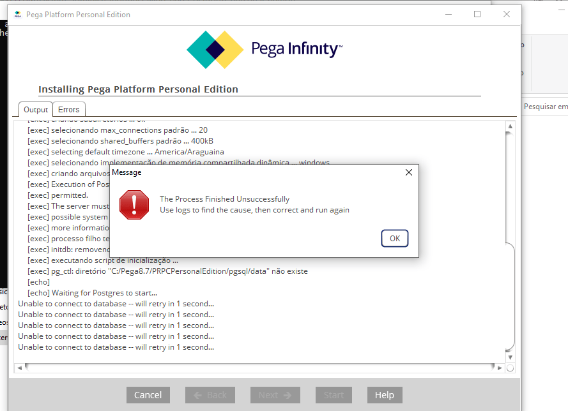This screenshot has width=568, height=411.
Task: Click the disabled Back button
Action: pyautogui.click(x=210, y=395)
